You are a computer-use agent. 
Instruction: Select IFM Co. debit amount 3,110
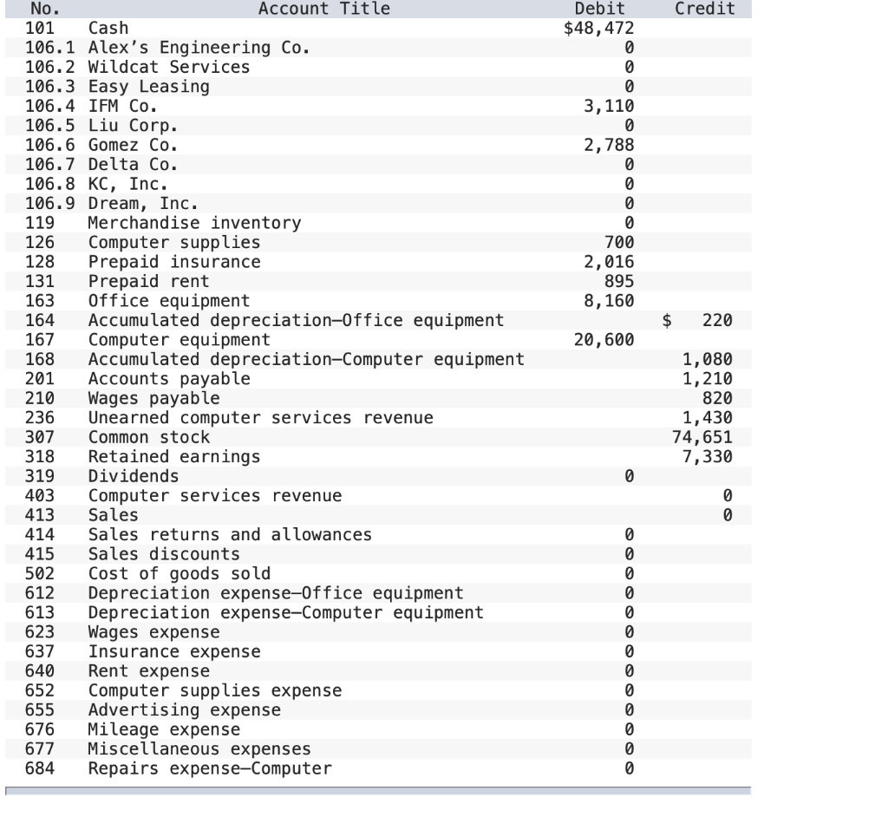pos(609,106)
